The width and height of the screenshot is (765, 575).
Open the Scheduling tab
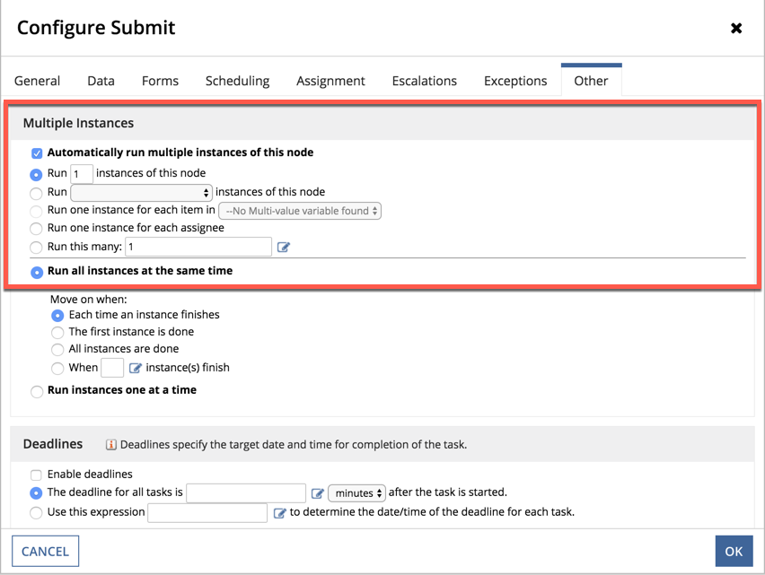238,81
